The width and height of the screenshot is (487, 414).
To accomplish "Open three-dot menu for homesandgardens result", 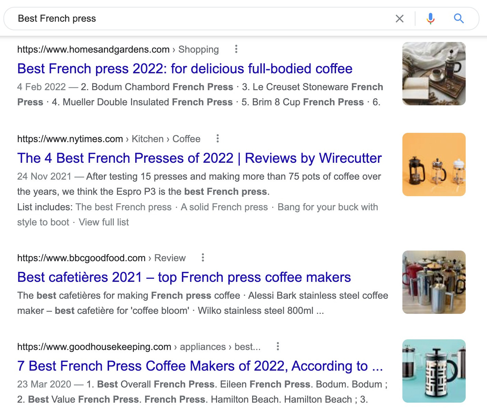I will click(x=236, y=49).
